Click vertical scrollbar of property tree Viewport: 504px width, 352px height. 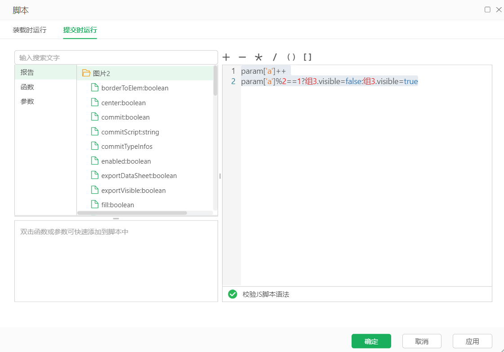coord(215,80)
